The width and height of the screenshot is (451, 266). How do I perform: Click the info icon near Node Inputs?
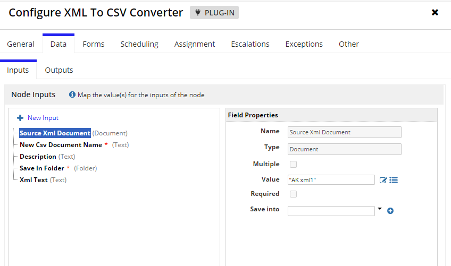pos(72,95)
